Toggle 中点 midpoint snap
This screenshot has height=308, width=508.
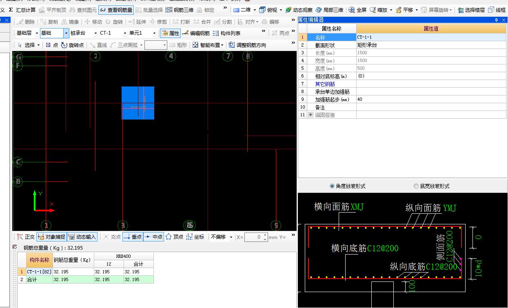click(153, 237)
